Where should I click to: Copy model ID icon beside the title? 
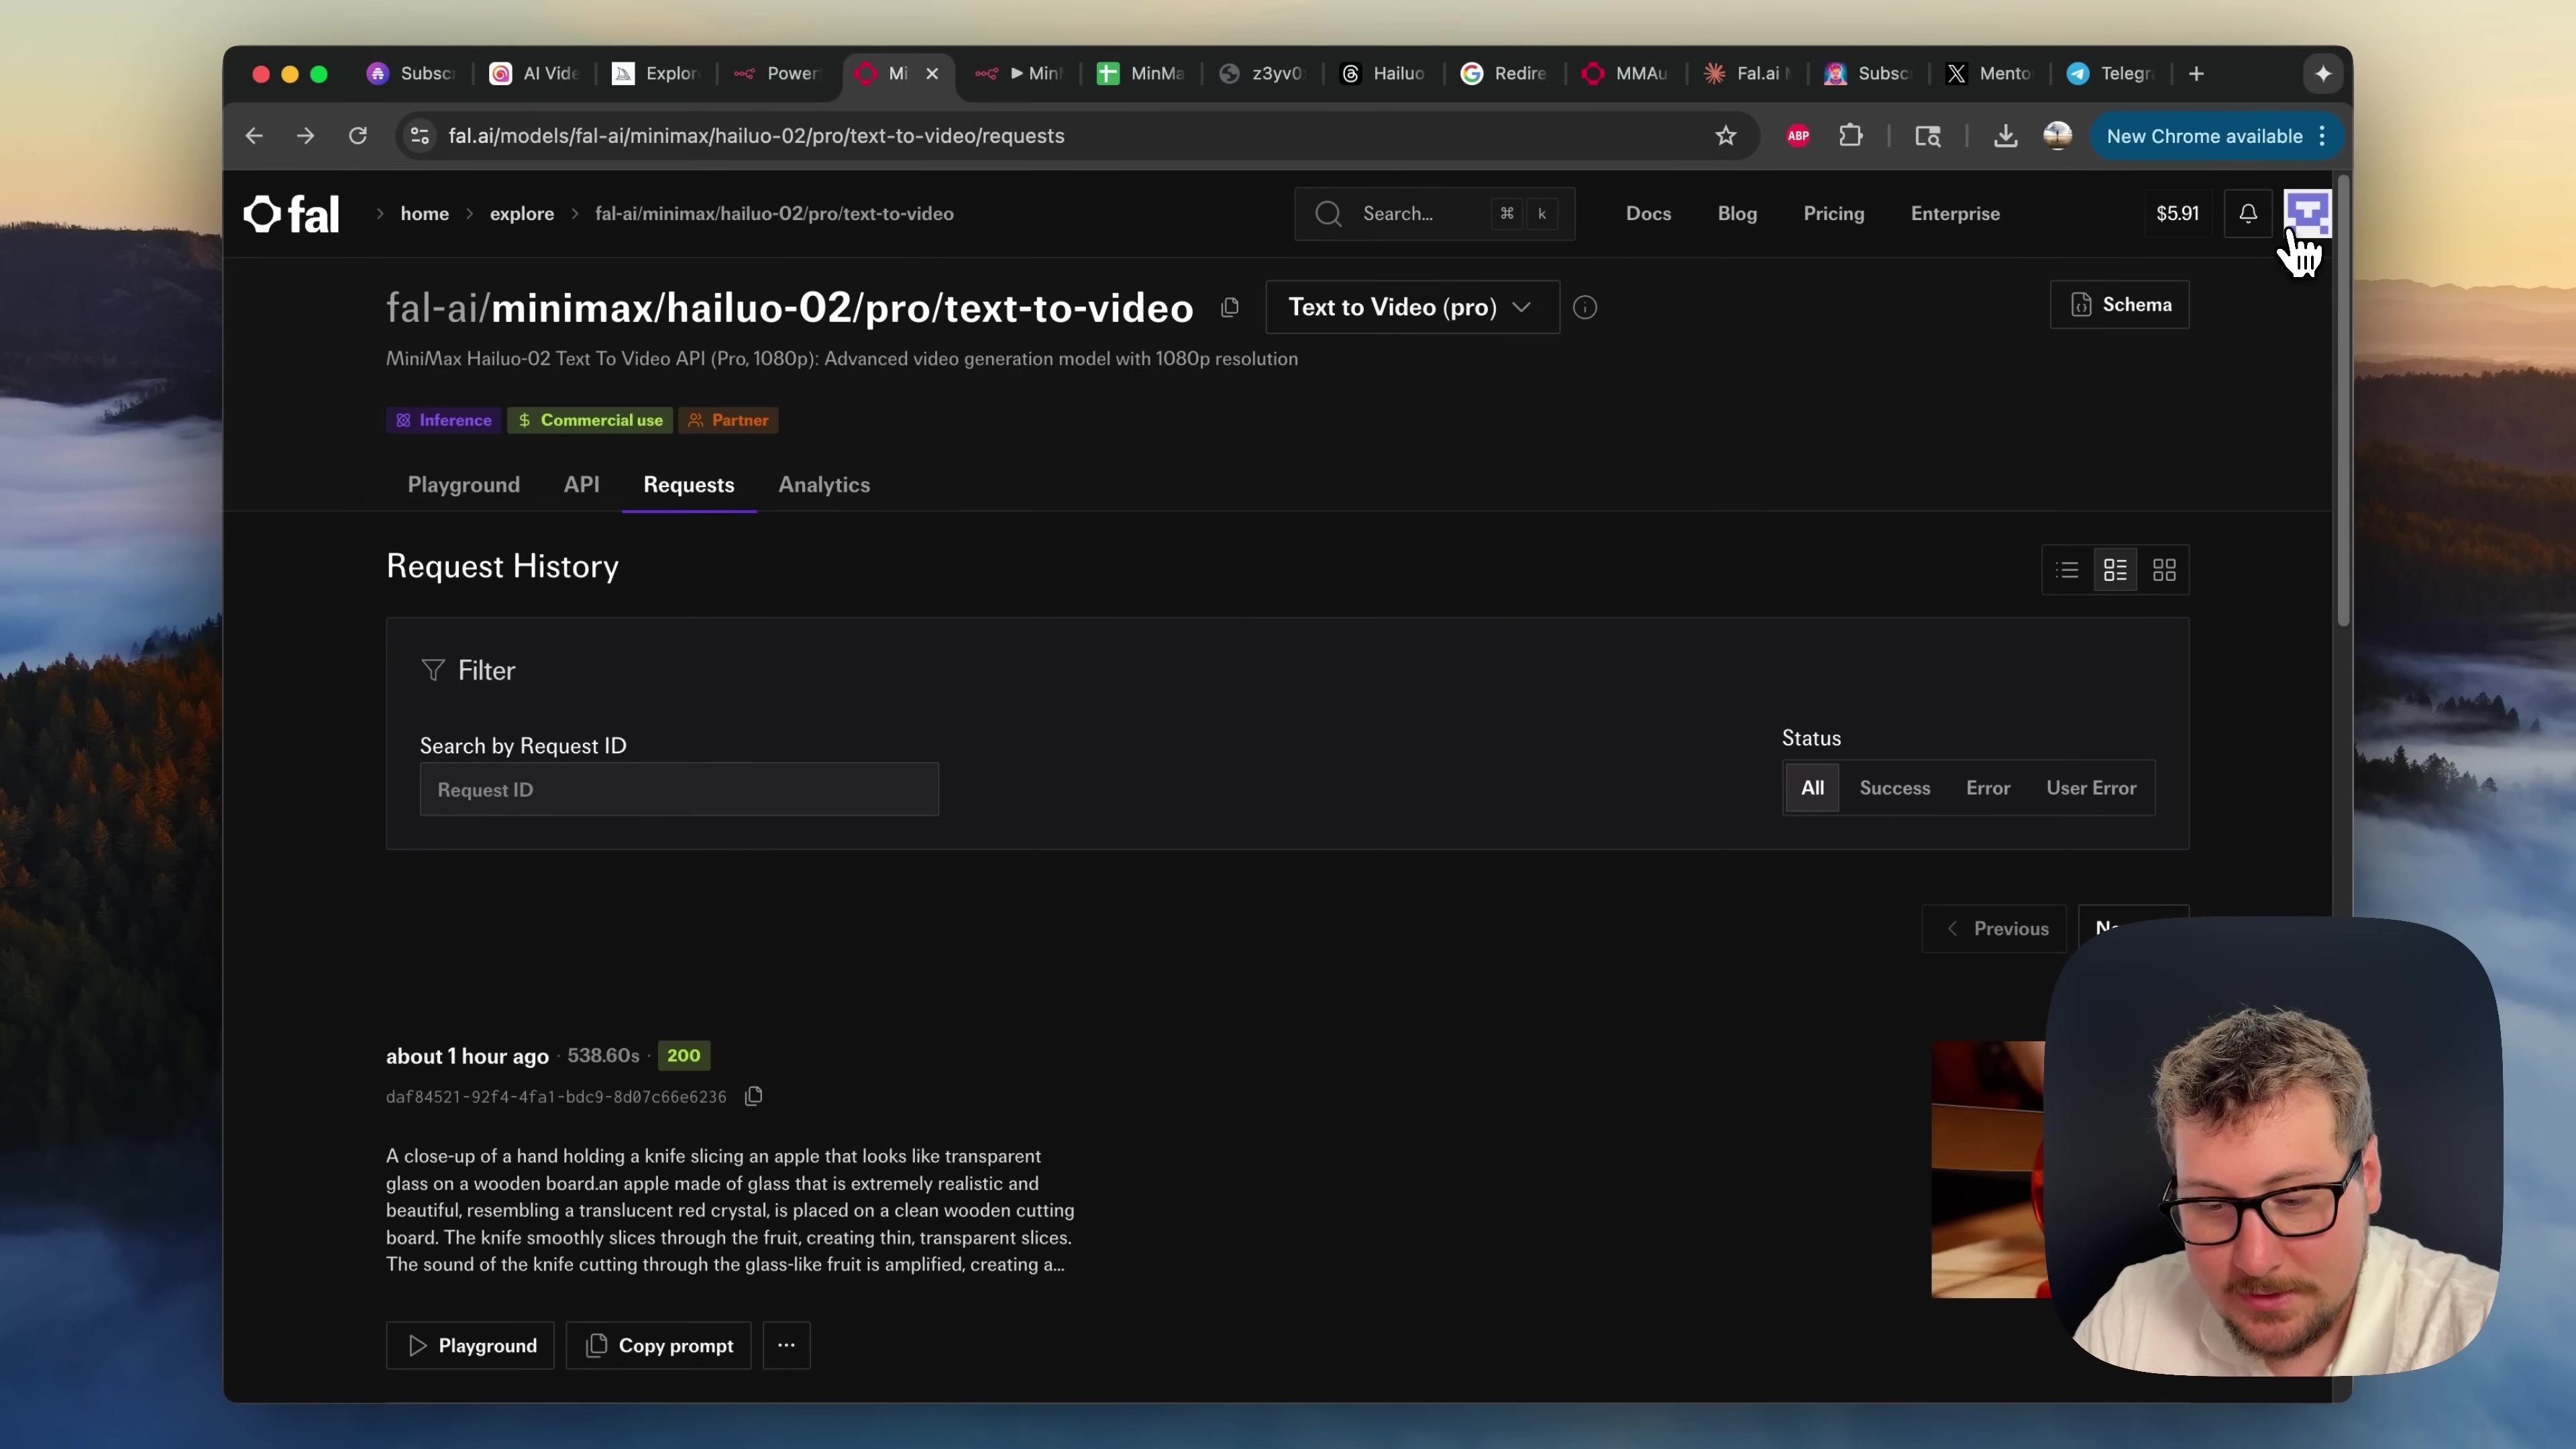[1230, 308]
